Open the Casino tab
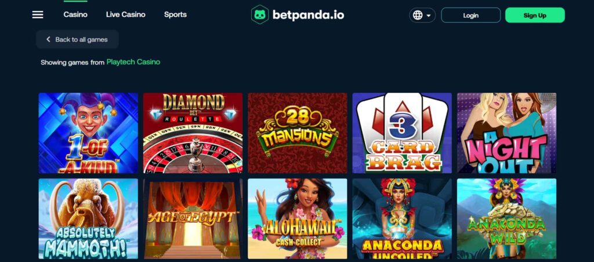The height and width of the screenshot is (262, 594). pos(75,14)
